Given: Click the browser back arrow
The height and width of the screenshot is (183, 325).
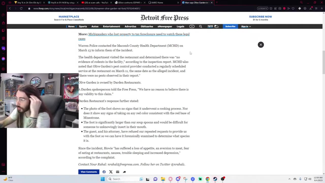Looking at the screenshot, I should coord(10,8).
